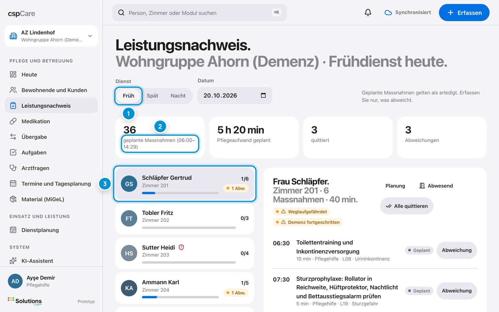Switch to the Nacht shift
The image size is (499, 312).
(x=178, y=95)
